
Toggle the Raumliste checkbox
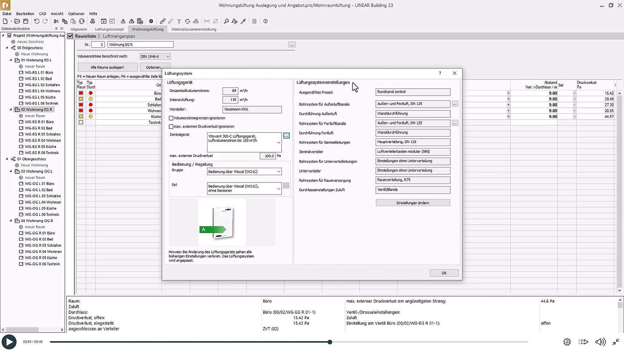tap(71, 36)
